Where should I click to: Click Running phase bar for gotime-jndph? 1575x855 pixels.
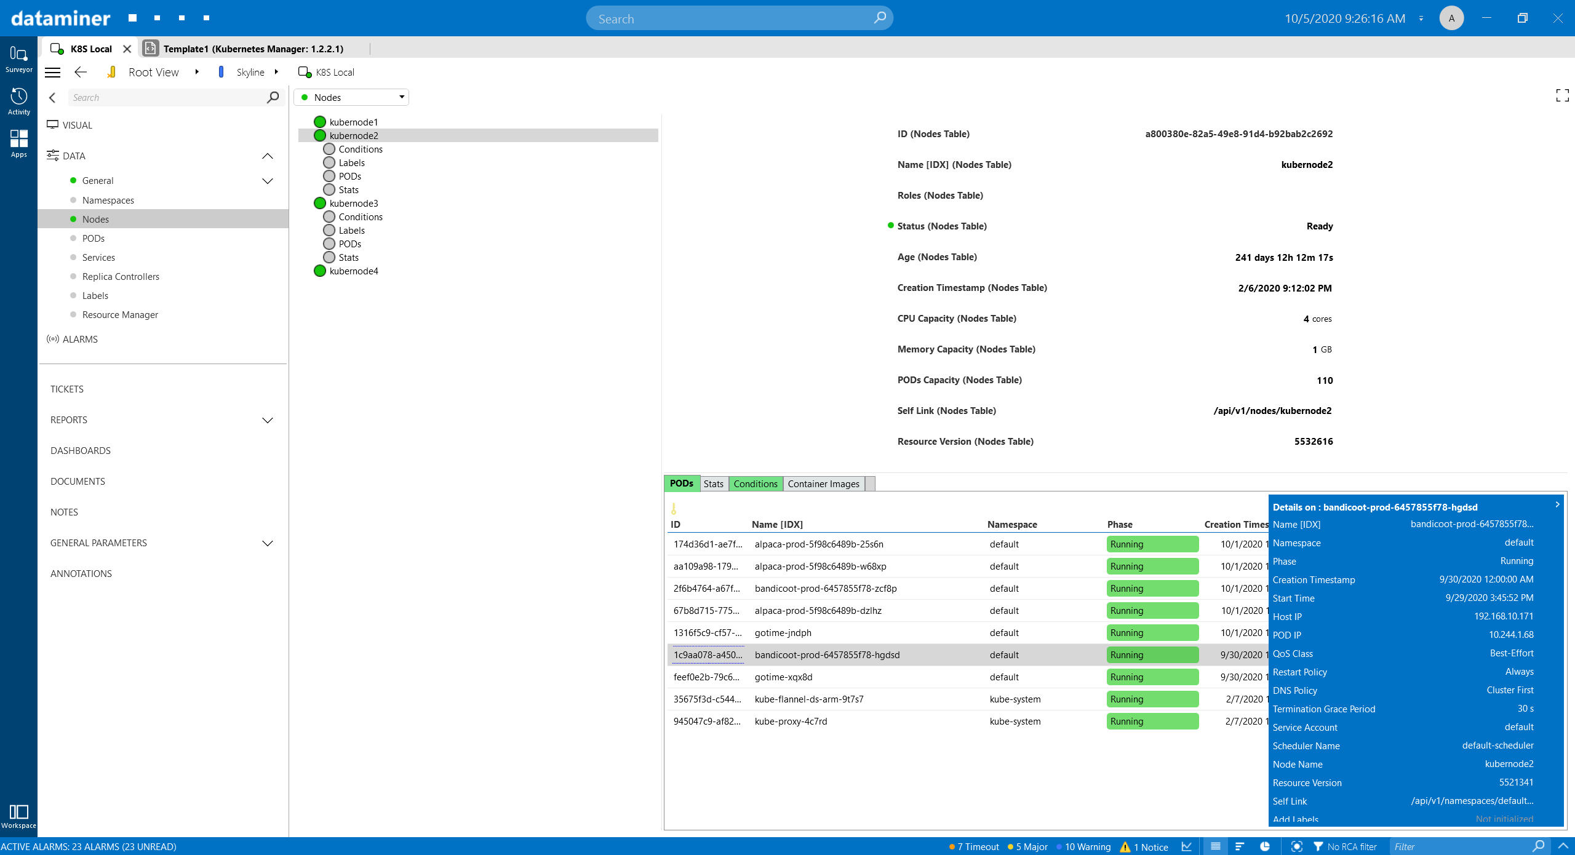[1152, 633]
